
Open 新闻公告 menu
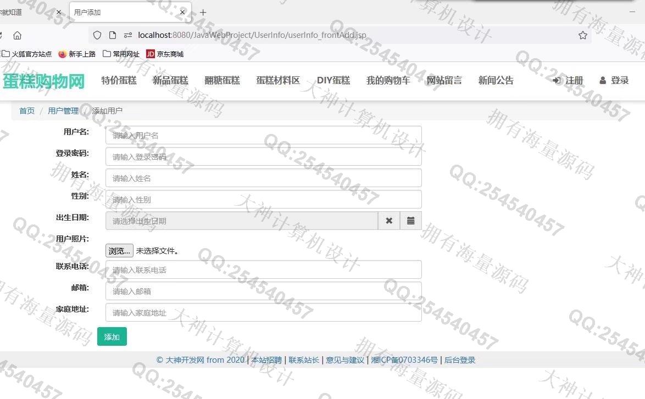(x=496, y=81)
